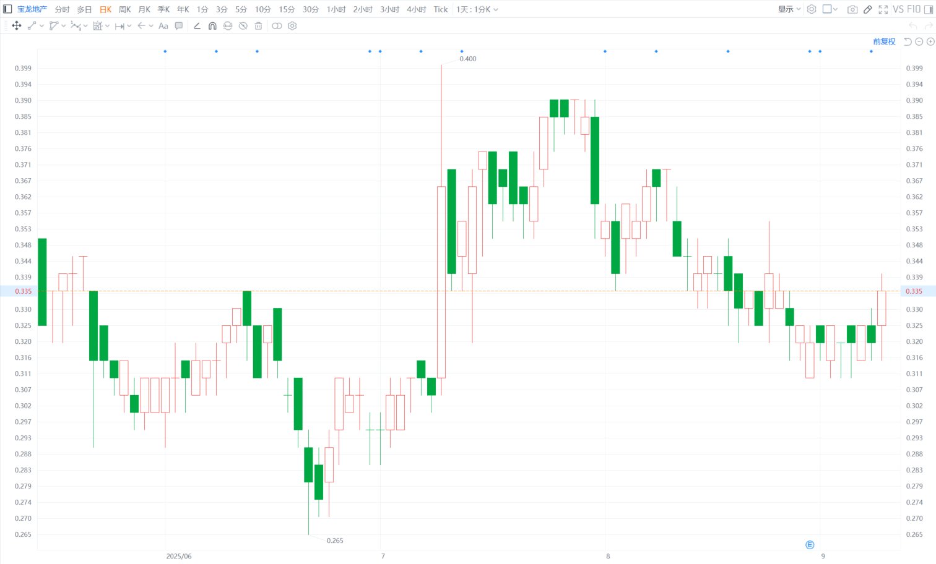Select the wave pattern drawing tool
The width and height of the screenshot is (936, 564).
click(x=76, y=26)
